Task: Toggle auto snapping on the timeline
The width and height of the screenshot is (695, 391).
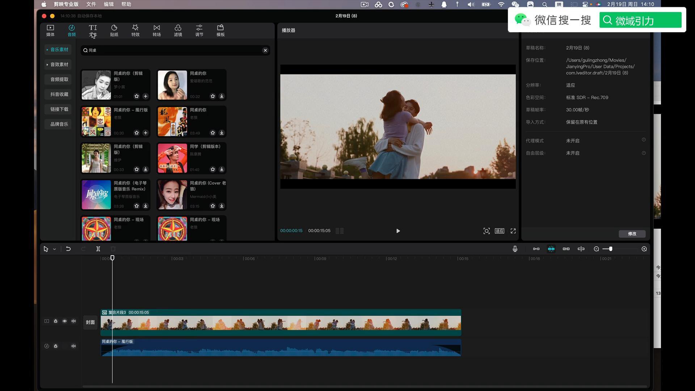Action: tap(551, 249)
